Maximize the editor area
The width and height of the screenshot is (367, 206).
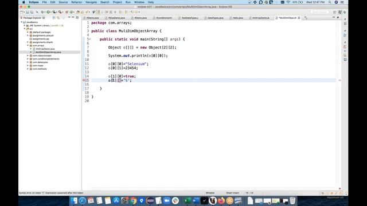pos(338,18)
